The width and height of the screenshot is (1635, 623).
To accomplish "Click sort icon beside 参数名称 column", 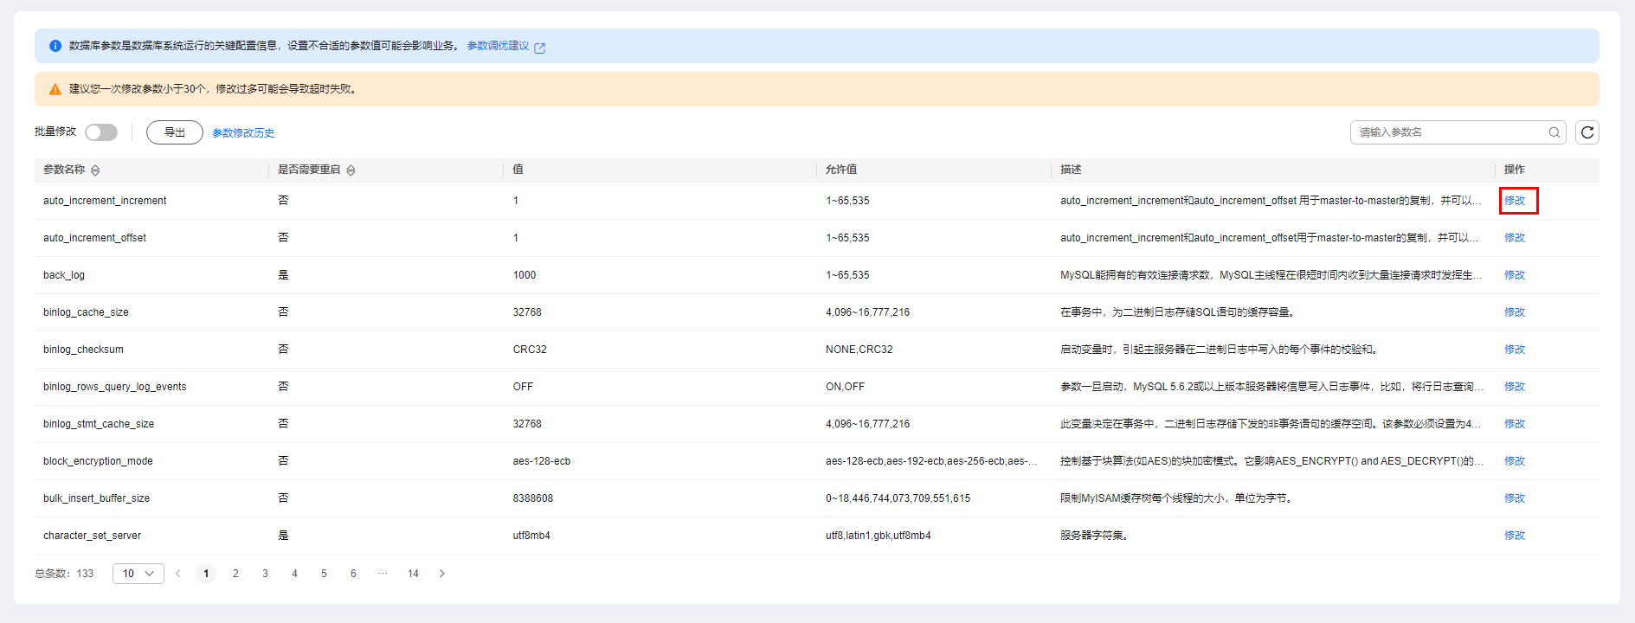I will tap(95, 170).
